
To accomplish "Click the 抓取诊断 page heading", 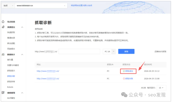I will (43, 23).
